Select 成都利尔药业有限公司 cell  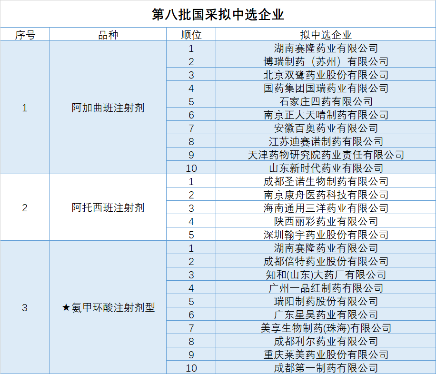tap(326, 341)
